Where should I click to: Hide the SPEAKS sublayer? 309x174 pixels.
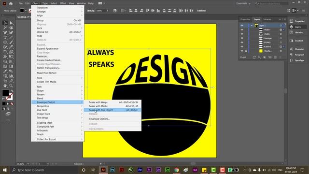pyautogui.click(x=242, y=43)
